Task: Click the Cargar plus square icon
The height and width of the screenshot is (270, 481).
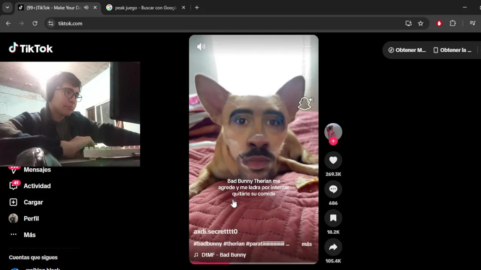Action: (13, 202)
